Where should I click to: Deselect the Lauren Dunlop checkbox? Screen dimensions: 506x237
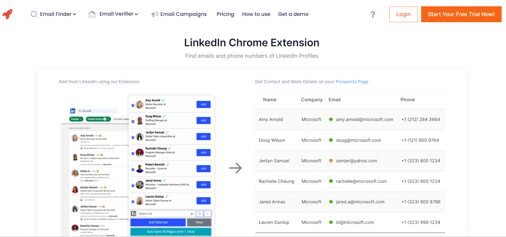[x=133, y=202]
